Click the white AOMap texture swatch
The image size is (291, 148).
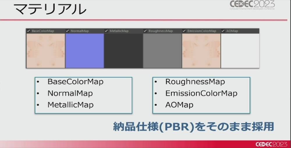[240, 51]
